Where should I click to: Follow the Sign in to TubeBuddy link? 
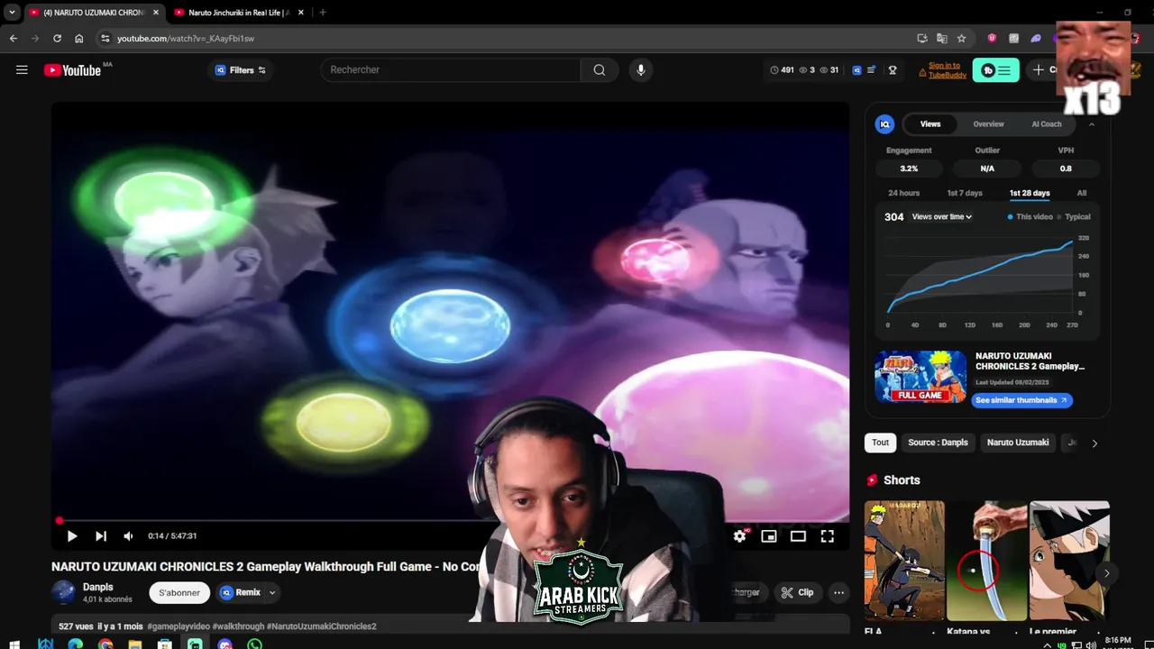947,69
